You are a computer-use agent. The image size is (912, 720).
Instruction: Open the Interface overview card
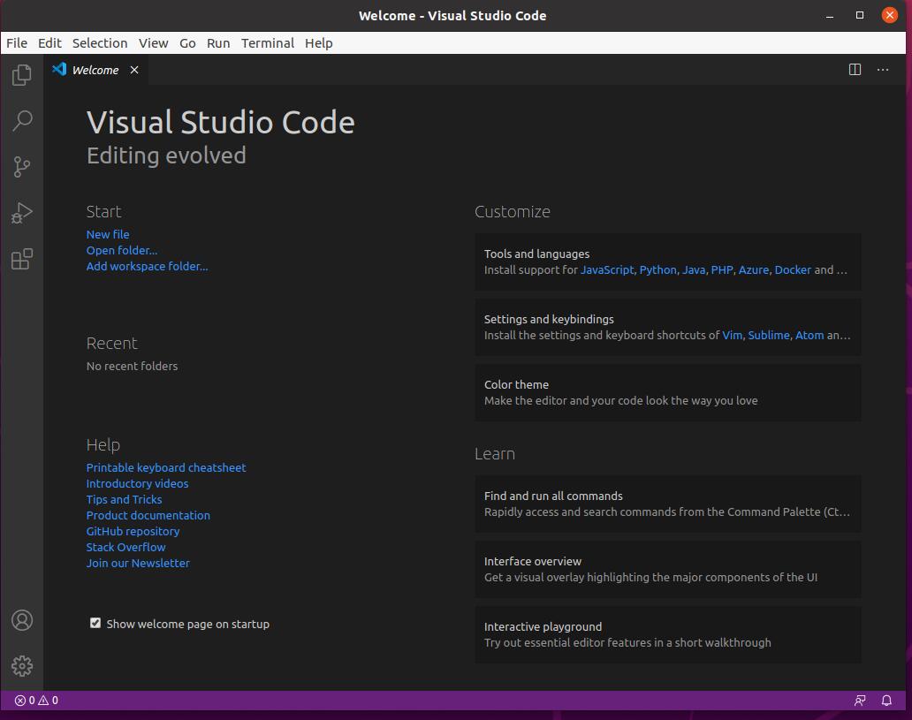[x=668, y=569]
